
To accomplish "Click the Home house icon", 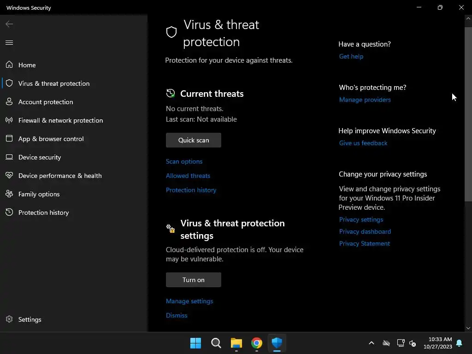I will [9, 65].
